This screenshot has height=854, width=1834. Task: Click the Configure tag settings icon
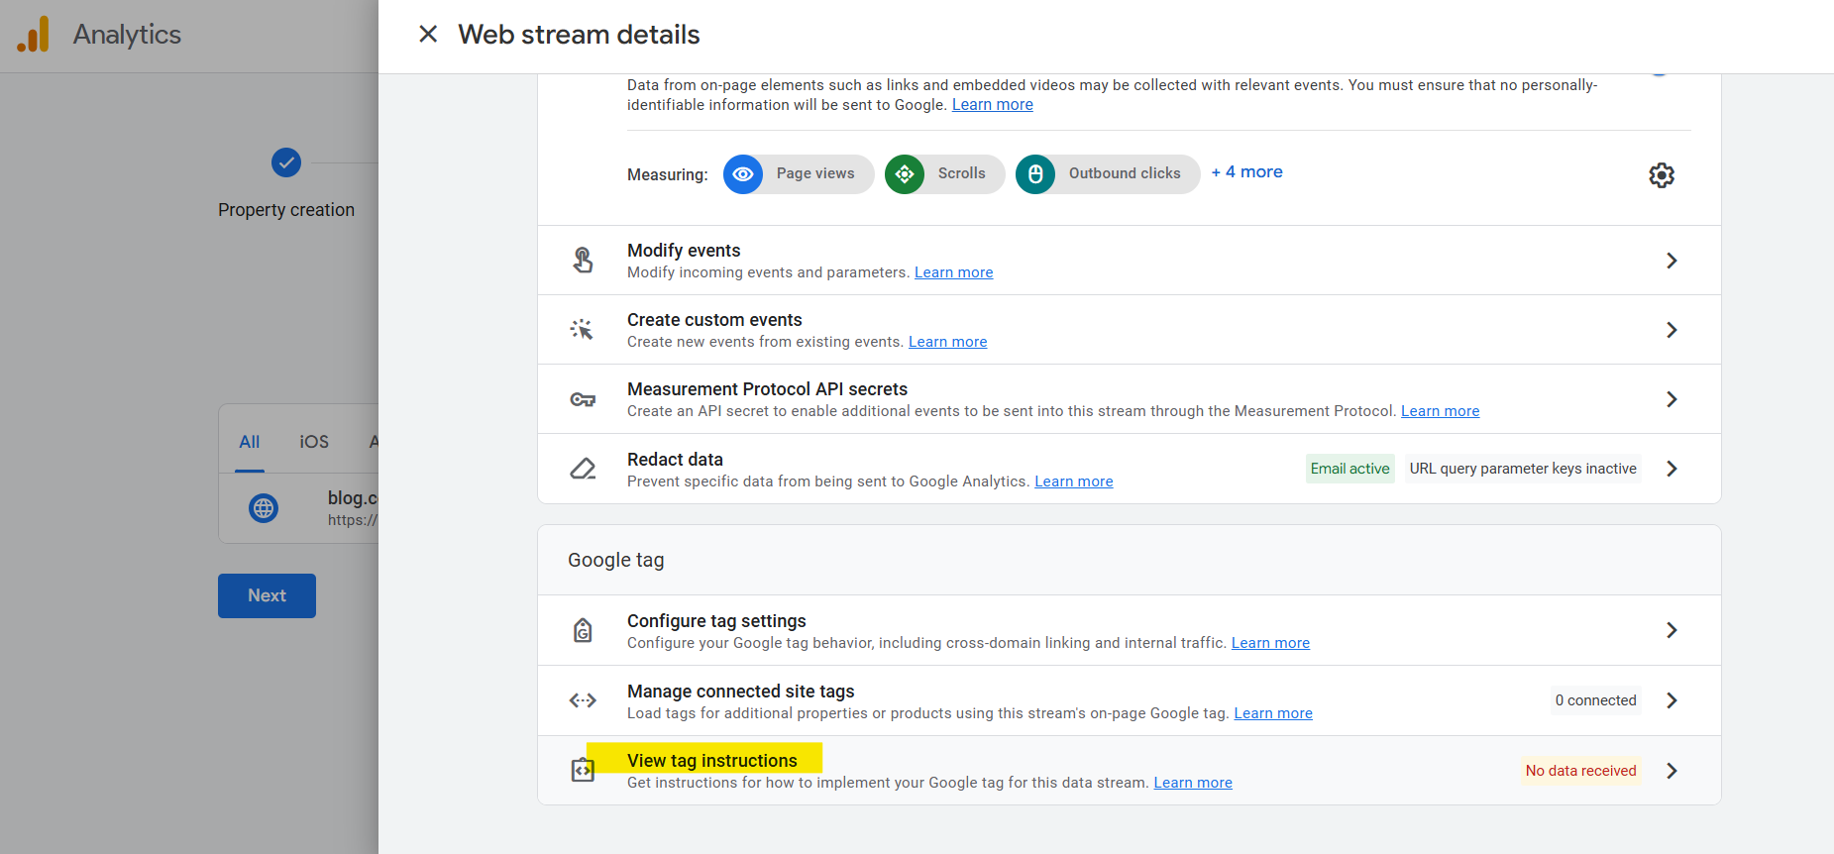pyautogui.click(x=583, y=630)
